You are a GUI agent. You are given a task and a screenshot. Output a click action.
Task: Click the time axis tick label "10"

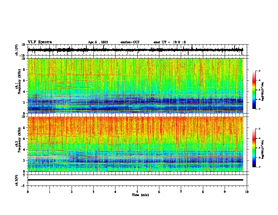pos(247,192)
